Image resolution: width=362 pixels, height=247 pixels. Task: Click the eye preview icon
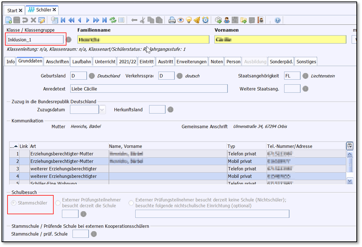tap(181, 20)
